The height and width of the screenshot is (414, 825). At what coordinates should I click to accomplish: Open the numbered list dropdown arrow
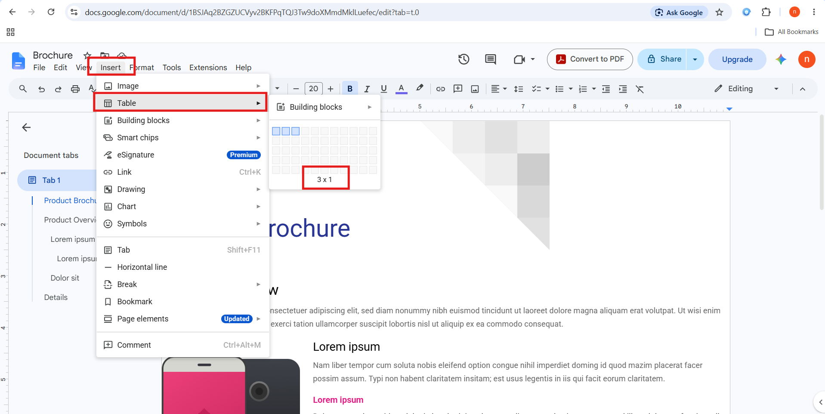pyautogui.click(x=594, y=89)
